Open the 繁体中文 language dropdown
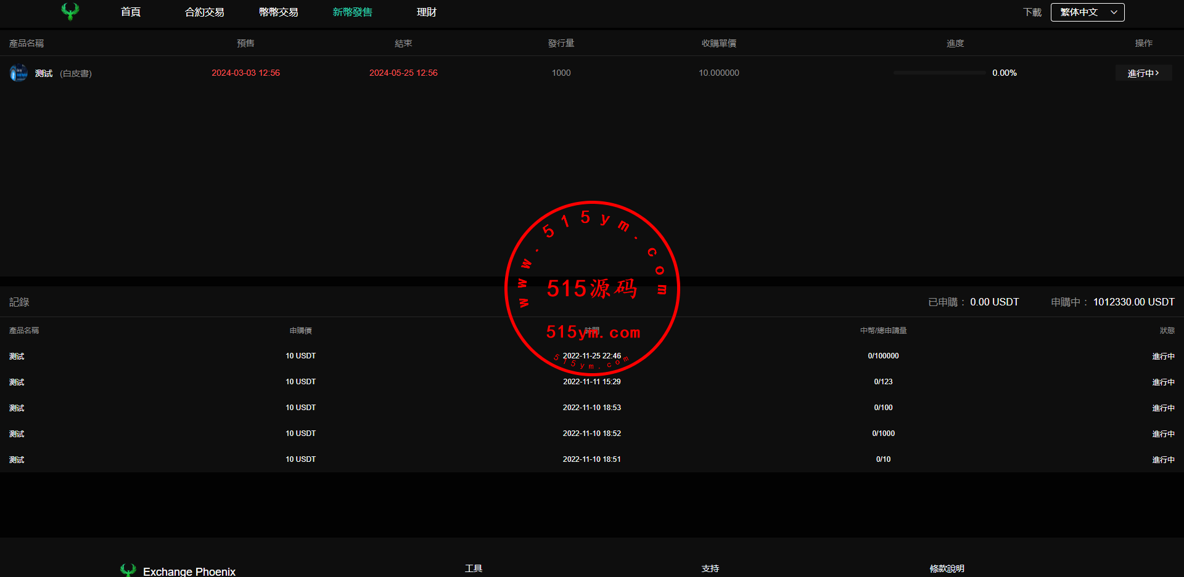The image size is (1184, 577). 1087,12
